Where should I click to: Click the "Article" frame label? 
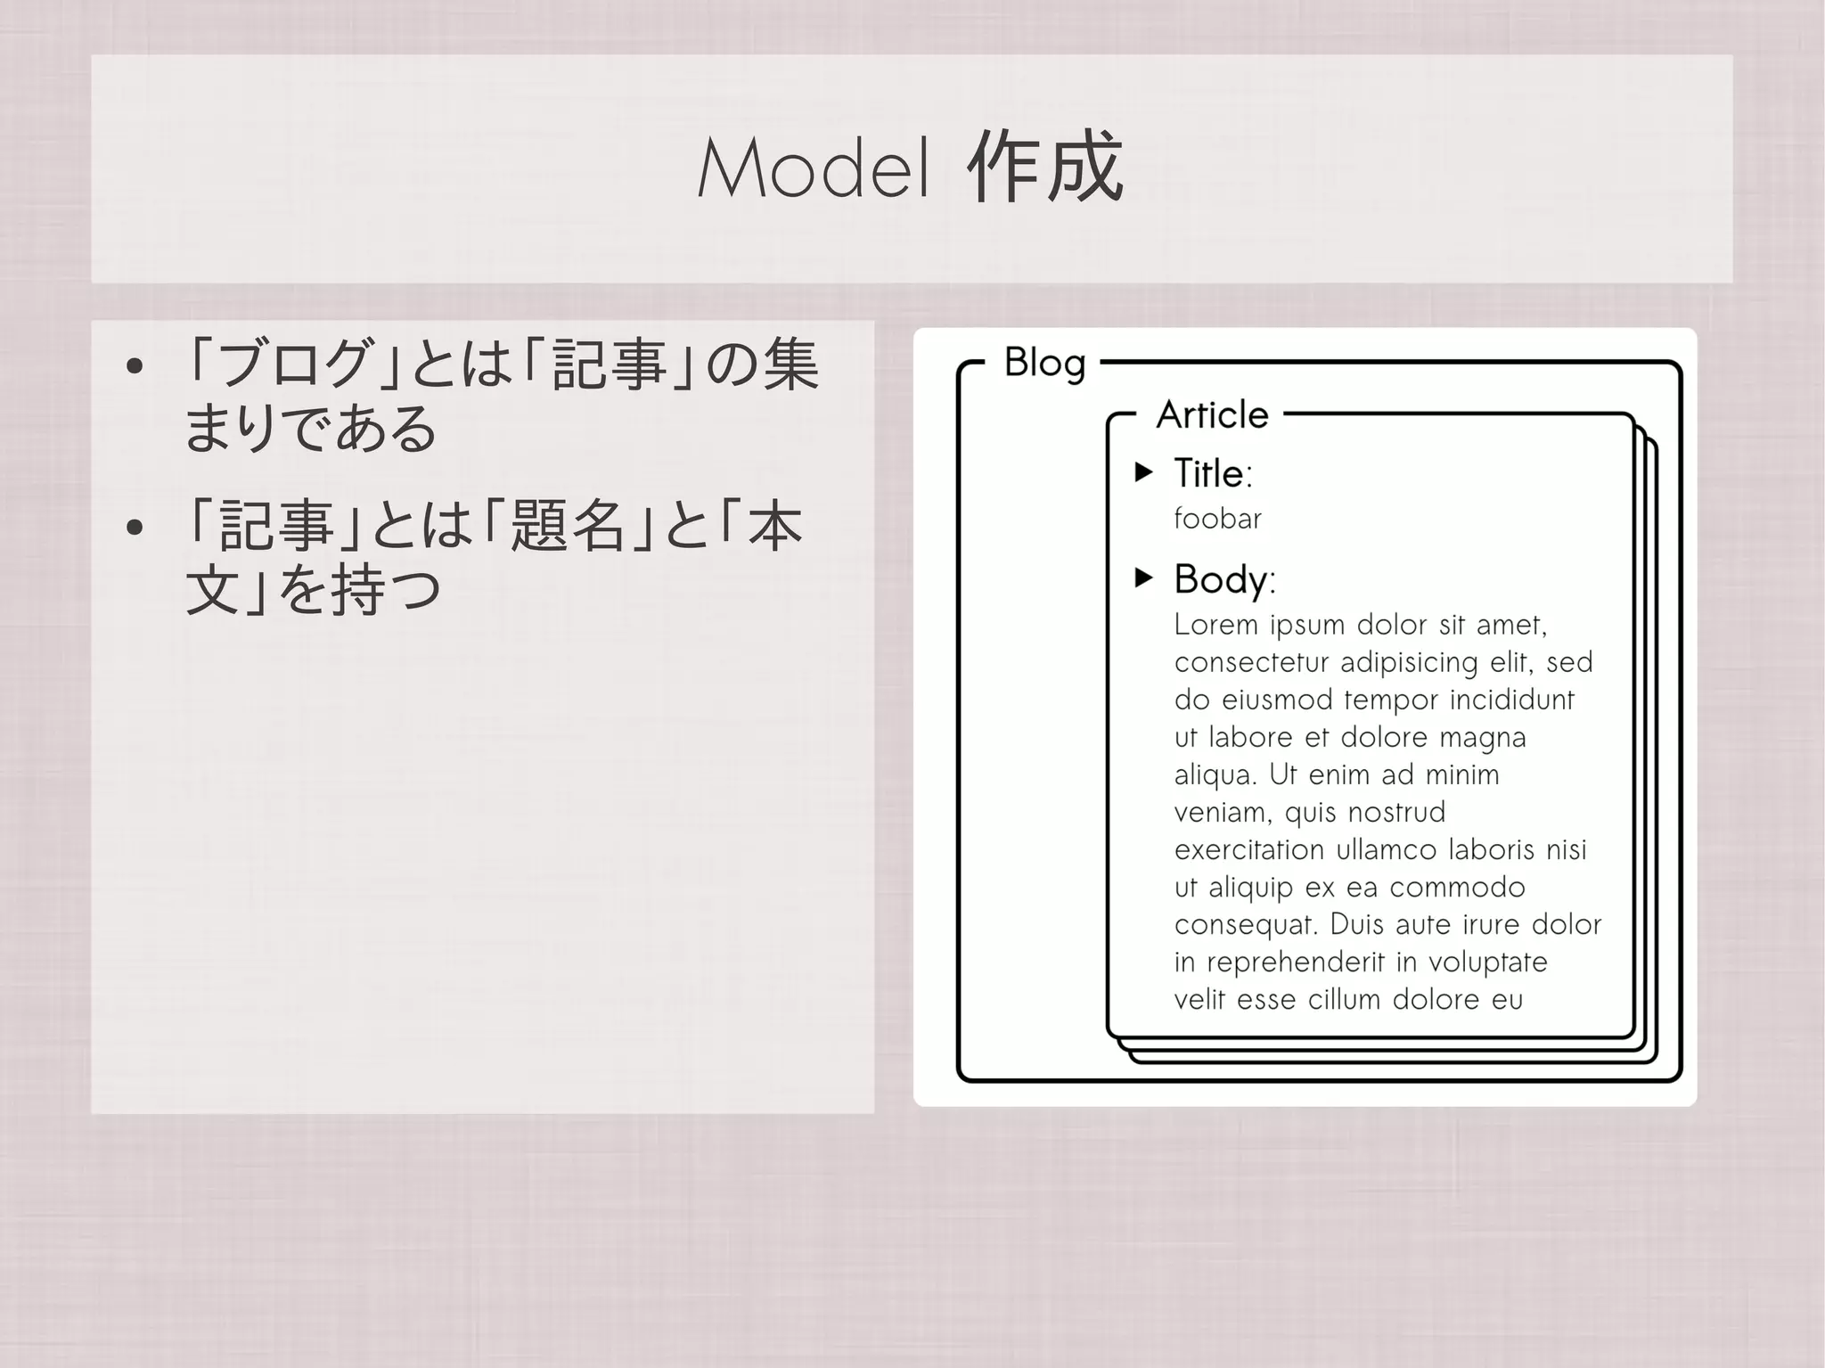(1212, 414)
